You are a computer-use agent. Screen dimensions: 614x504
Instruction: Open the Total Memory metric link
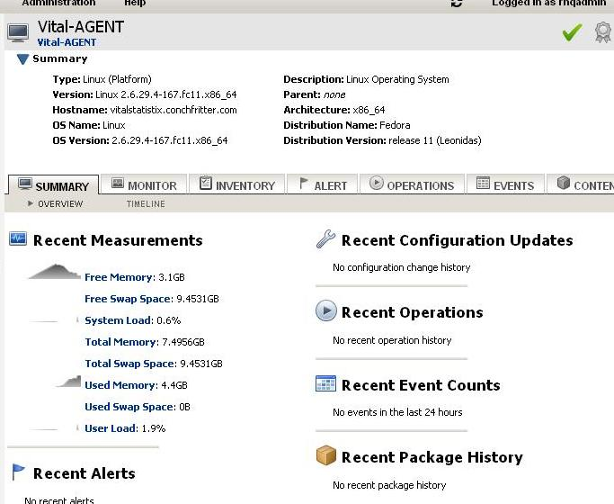[x=121, y=342]
